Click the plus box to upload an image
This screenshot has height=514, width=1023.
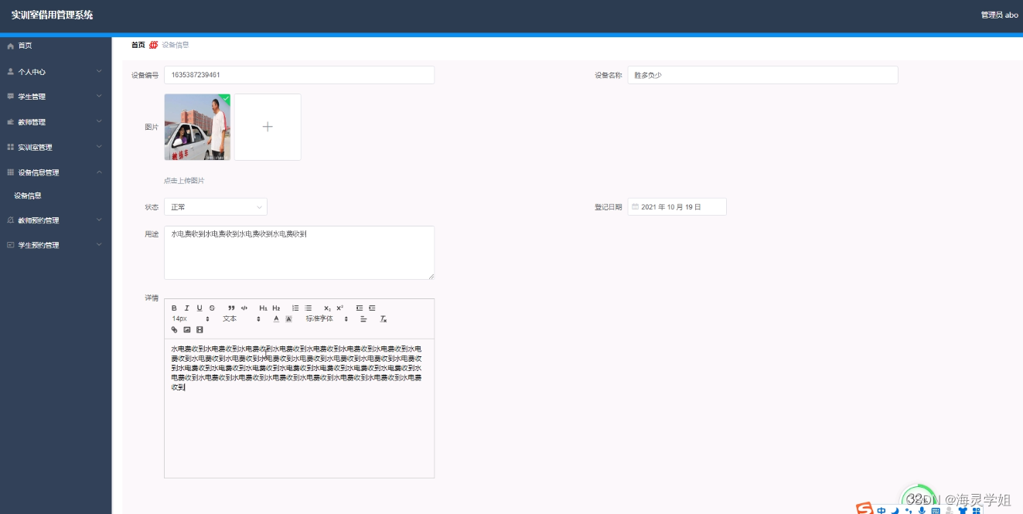[x=268, y=126]
